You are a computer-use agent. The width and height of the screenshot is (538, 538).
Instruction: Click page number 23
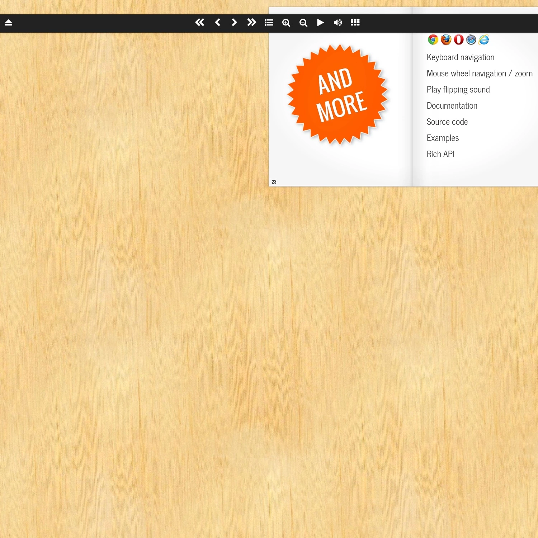(x=274, y=182)
